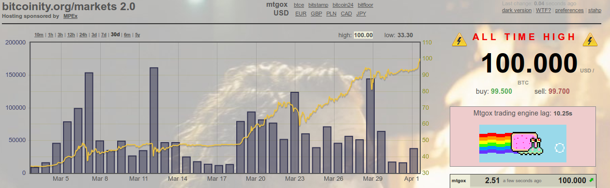The height and width of the screenshot is (188, 610).
Task: Set chart timespan to 12h
Action: (71, 35)
